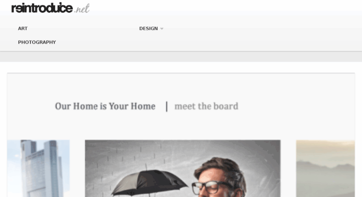
Task: Select the DESIGN navigation label
Action: [149, 28]
